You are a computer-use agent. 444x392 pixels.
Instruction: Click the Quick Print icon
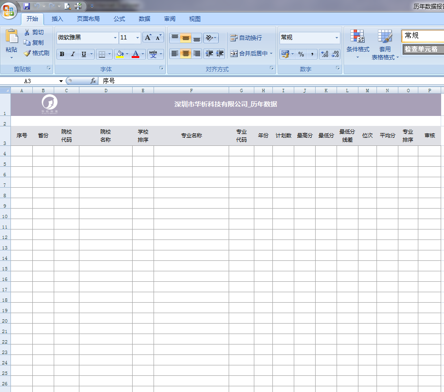tap(78, 6)
